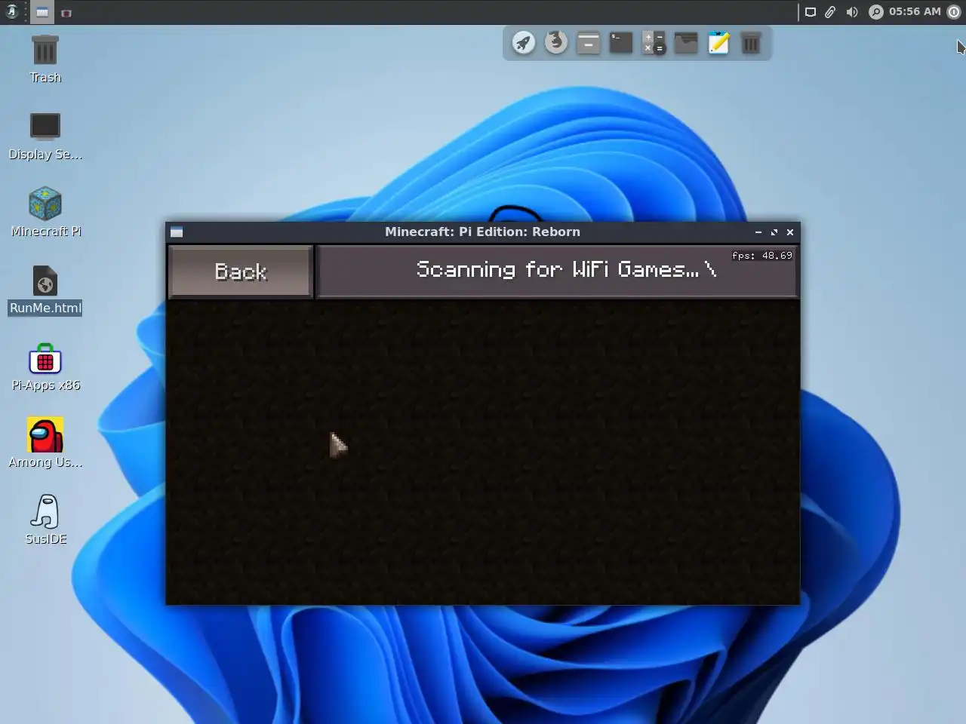The width and height of the screenshot is (966, 724).
Task: Minimize the Minecraft Pi Edition window
Action: click(x=758, y=232)
